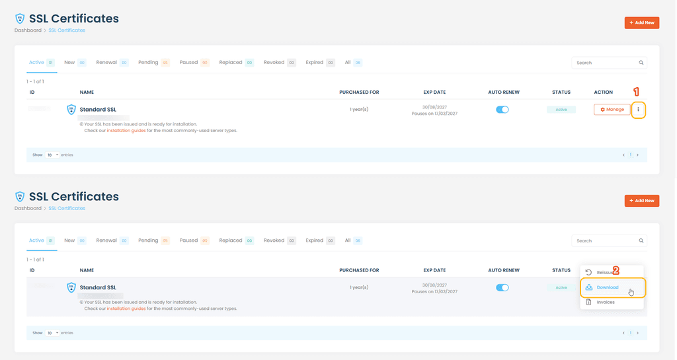Click the upper Add New button
677x360 pixels.
[641, 23]
